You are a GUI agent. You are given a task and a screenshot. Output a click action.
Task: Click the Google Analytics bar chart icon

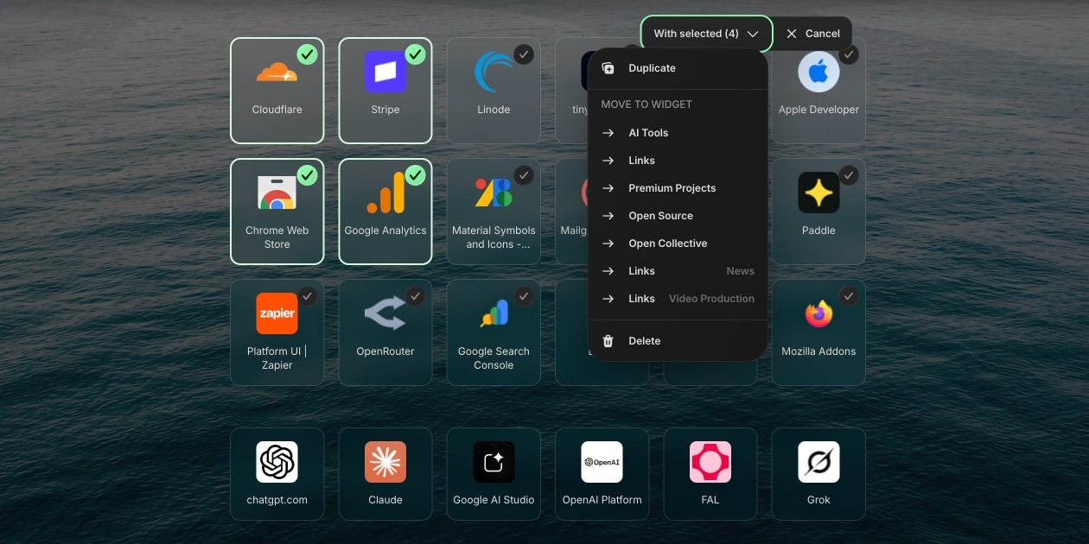[x=385, y=193]
